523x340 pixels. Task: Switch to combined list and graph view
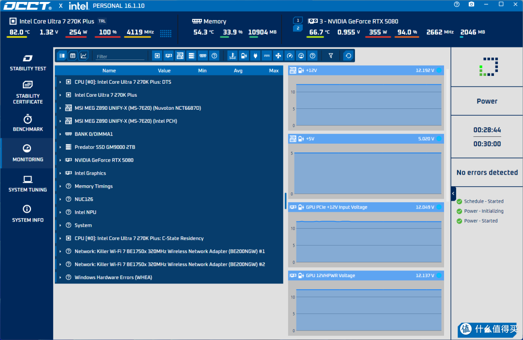pyautogui.click(x=62, y=56)
